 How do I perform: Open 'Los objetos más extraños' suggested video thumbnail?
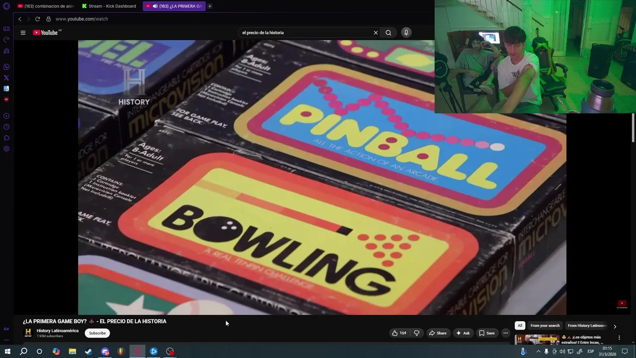tap(537, 340)
